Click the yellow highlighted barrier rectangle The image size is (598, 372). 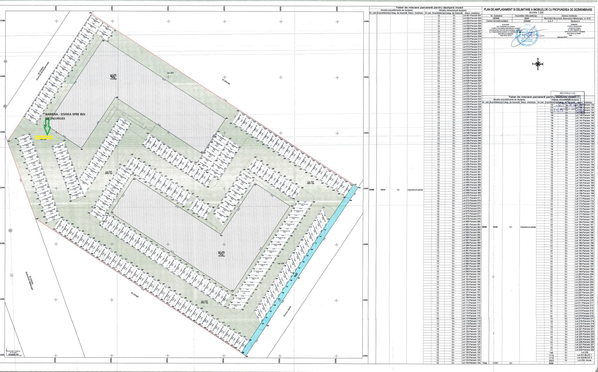pyautogui.click(x=44, y=137)
